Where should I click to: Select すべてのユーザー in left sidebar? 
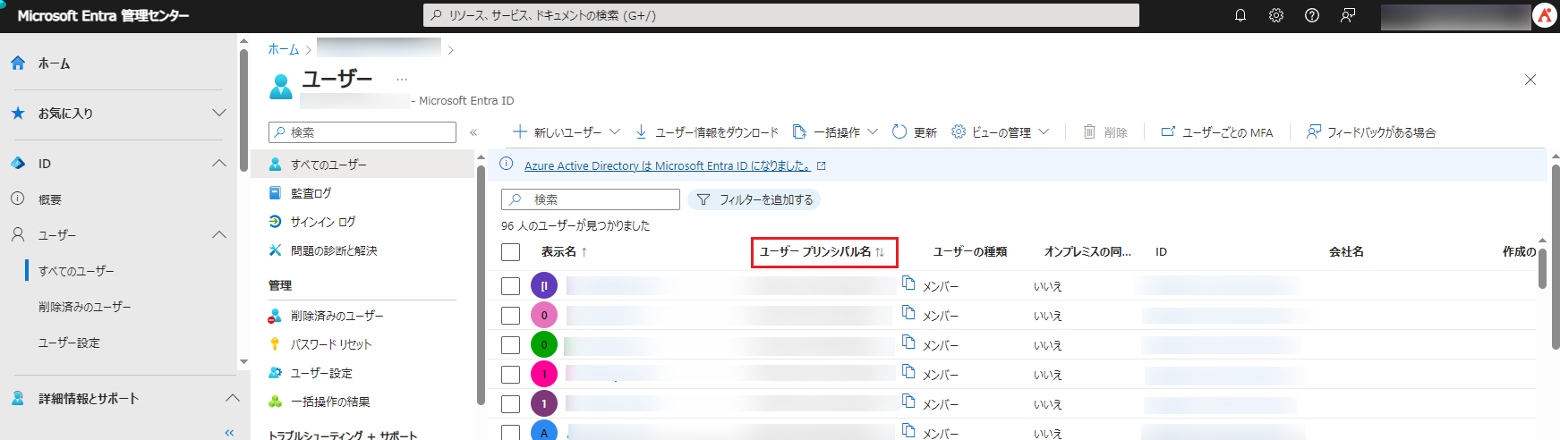[x=76, y=271]
